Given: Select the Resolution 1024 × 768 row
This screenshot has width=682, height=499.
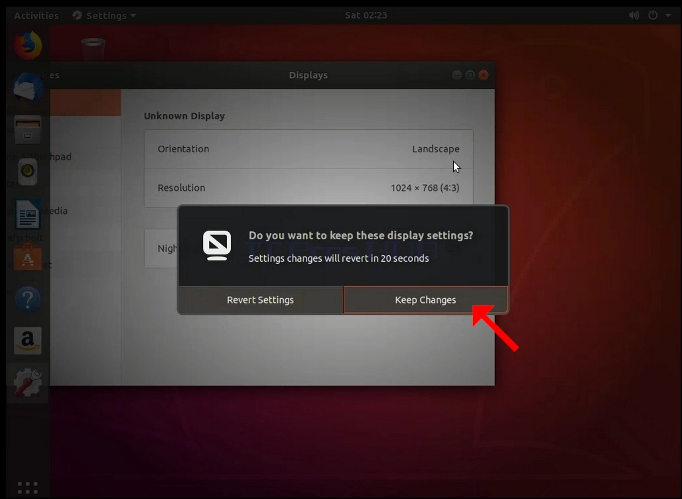Looking at the screenshot, I should tap(308, 188).
